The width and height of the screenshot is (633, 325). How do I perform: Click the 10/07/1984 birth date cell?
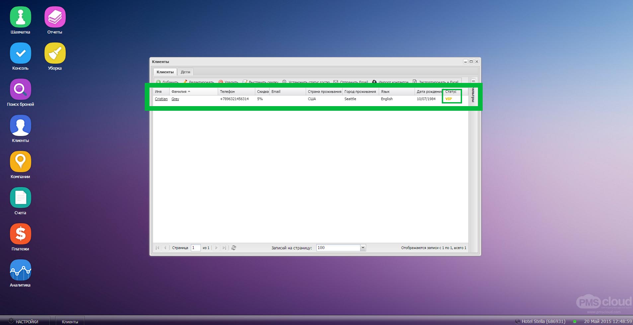click(x=426, y=99)
